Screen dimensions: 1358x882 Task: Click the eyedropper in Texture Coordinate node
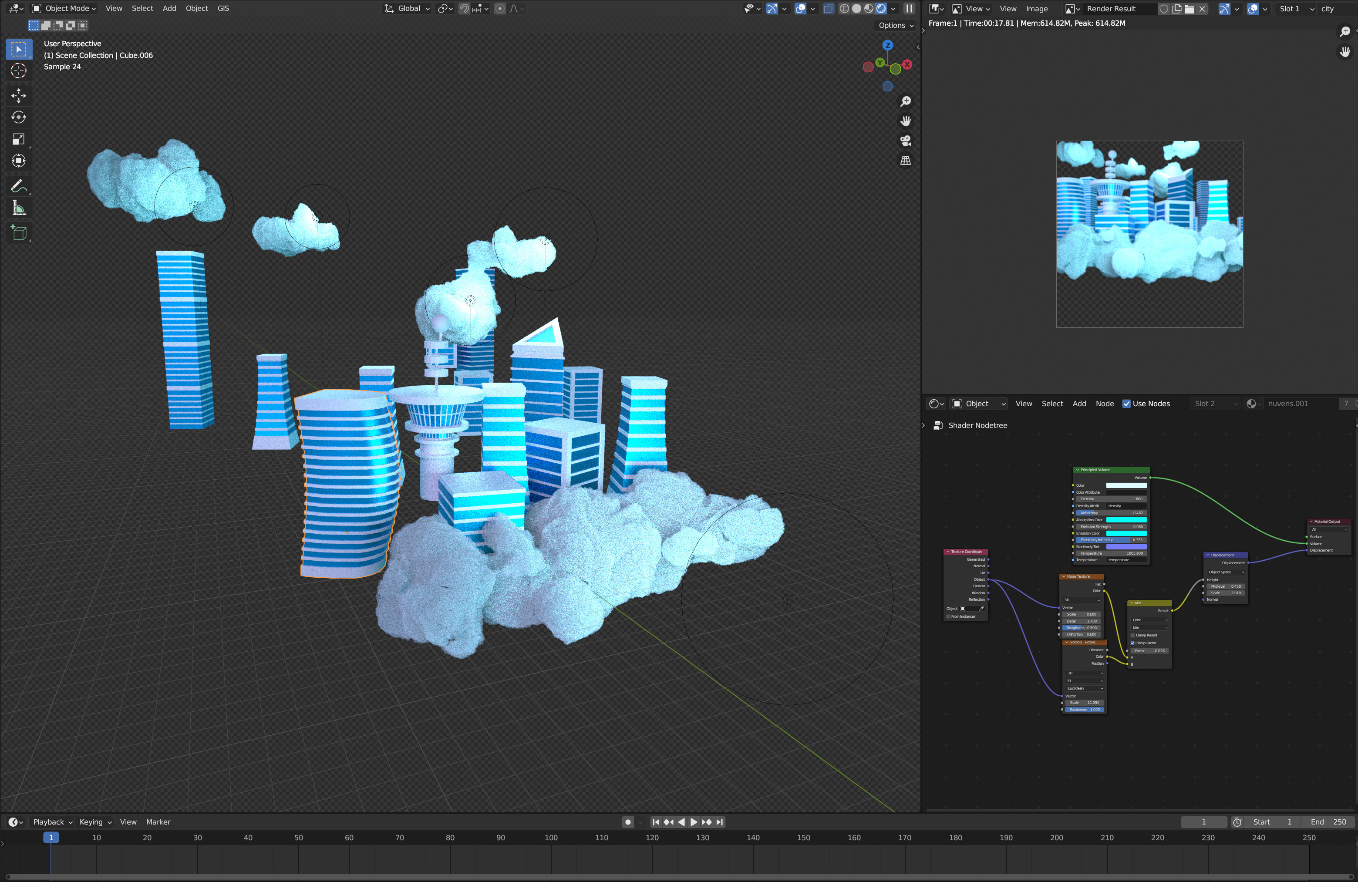click(x=981, y=608)
